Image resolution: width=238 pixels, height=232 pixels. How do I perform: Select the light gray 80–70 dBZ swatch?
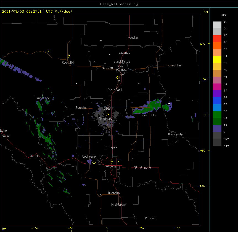[217, 25]
